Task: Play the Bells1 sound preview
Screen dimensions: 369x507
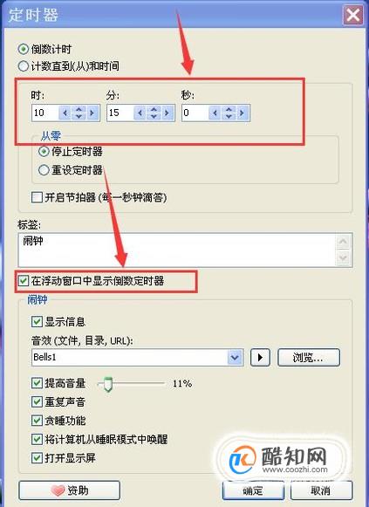Action: (x=260, y=357)
